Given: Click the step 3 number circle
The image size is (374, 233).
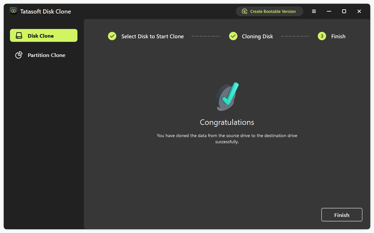Looking at the screenshot, I should click(x=322, y=36).
